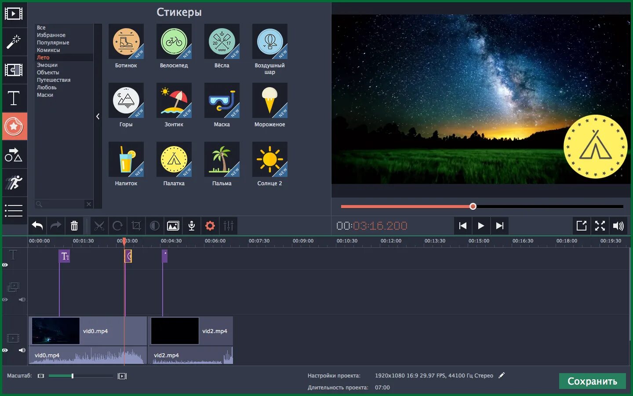The width and height of the screenshot is (633, 396).
Task: Select the Все category
Action: pyautogui.click(x=41, y=28)
